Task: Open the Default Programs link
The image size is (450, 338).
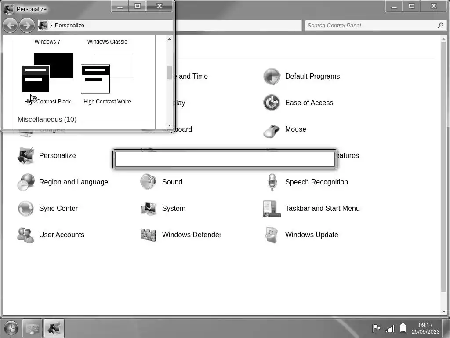Action: [x=312, y=76]
